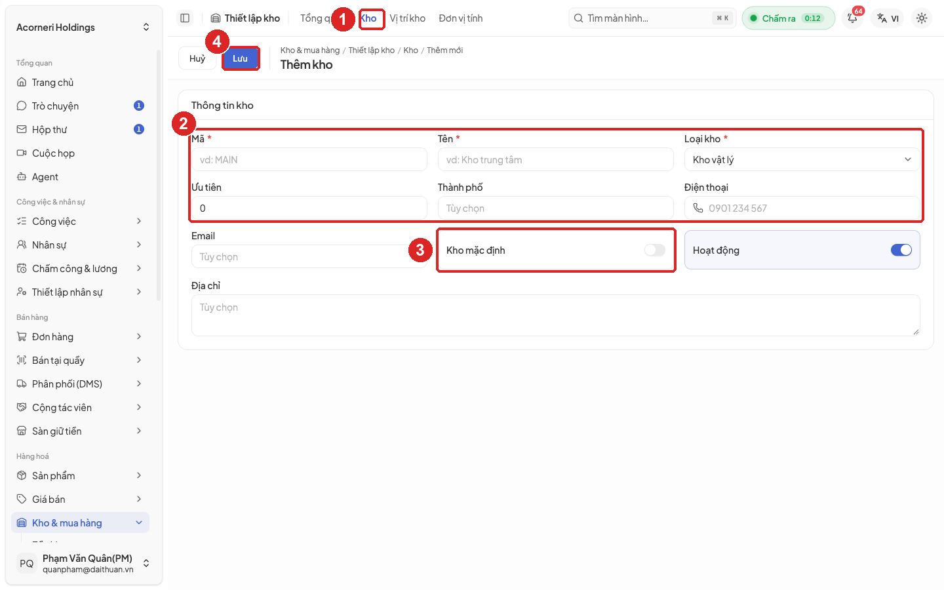Click the Email input field
The width and height of the screenshot is (944, 590).
[309, 256]
